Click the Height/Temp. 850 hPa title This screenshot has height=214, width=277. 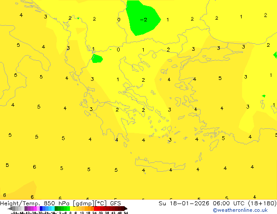[x=35, y=204]
